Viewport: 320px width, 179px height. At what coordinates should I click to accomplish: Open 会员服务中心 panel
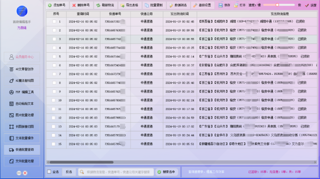22,57
